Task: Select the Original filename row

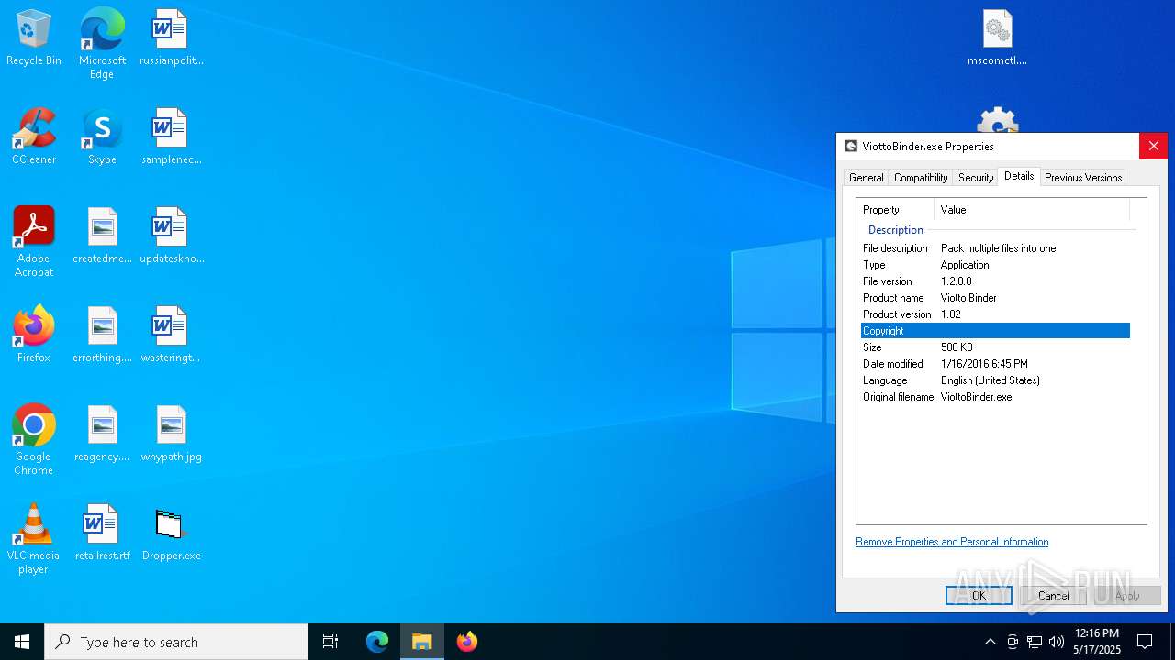Action: (995, 397)
